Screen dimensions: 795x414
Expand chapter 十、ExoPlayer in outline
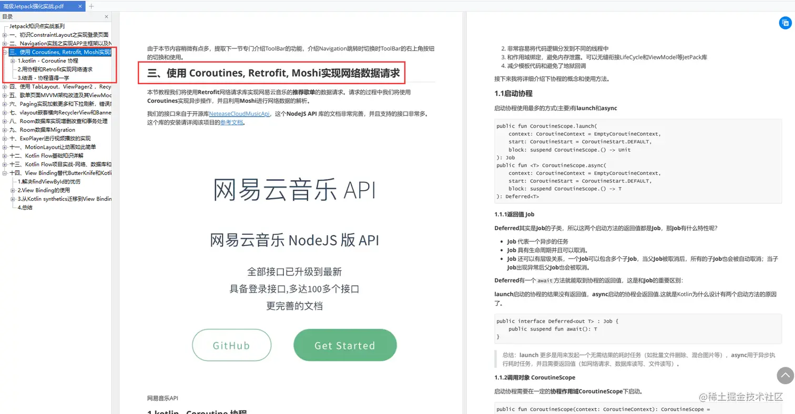tap(5, 139)
